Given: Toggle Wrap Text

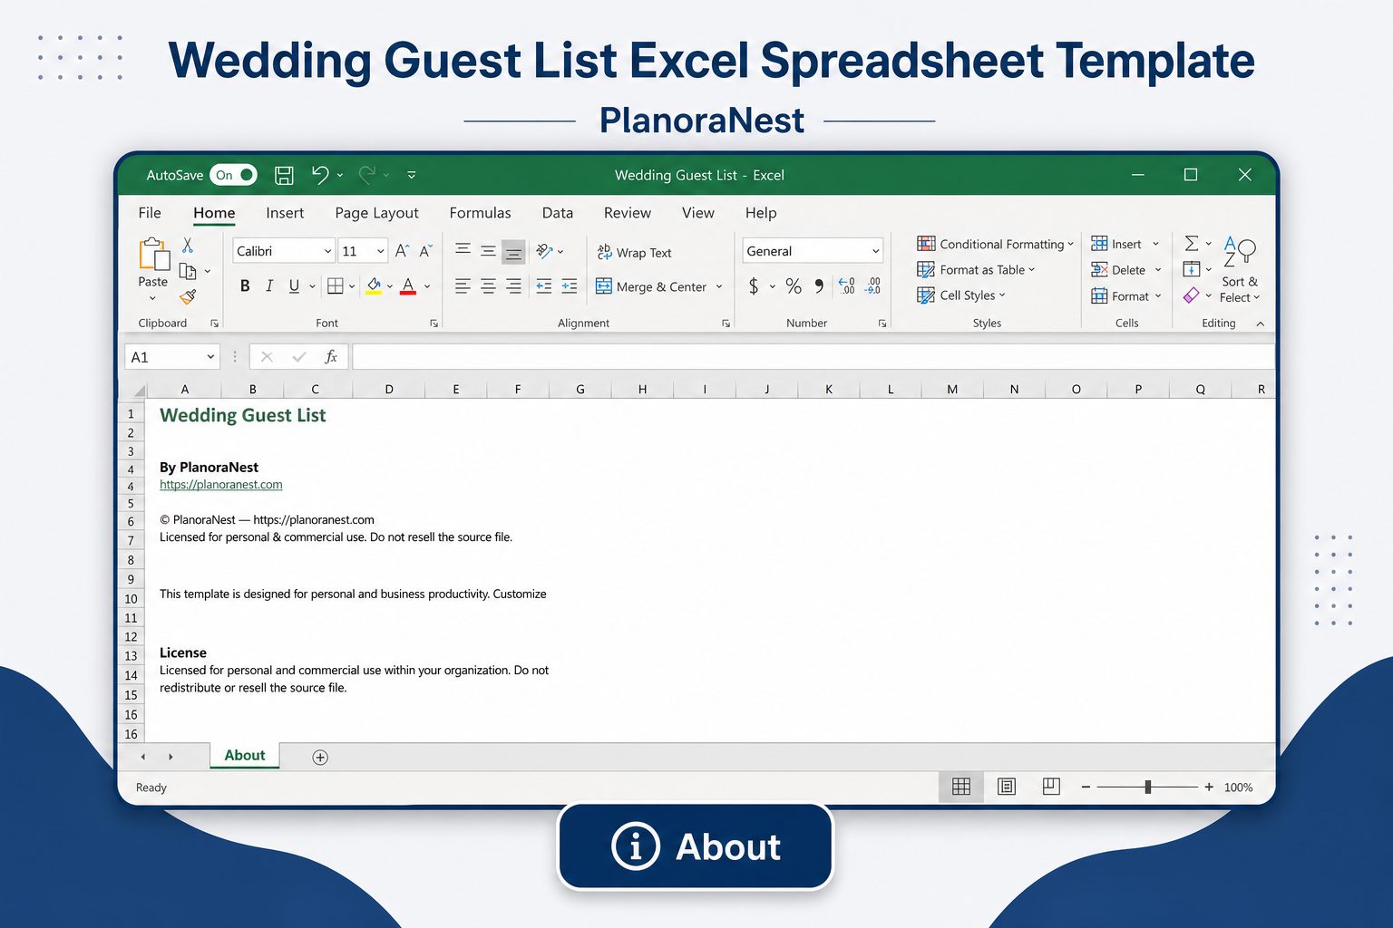Looking at the screenshot, I should pos(635,253).
